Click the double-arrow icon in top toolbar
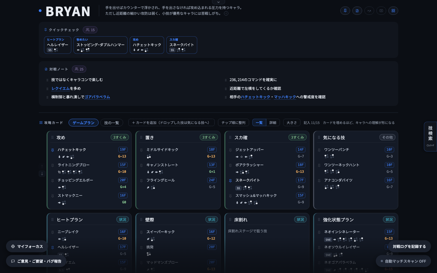This screenshot has height=273, width=437. click(x=369, y=11)
